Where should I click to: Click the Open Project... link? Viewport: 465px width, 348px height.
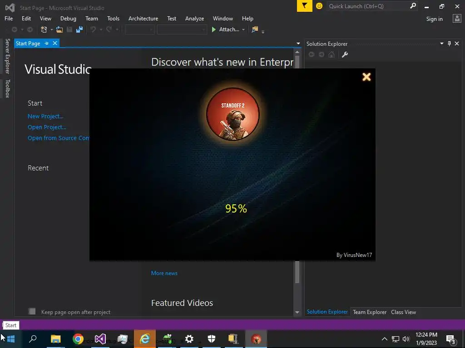(47, 127)
